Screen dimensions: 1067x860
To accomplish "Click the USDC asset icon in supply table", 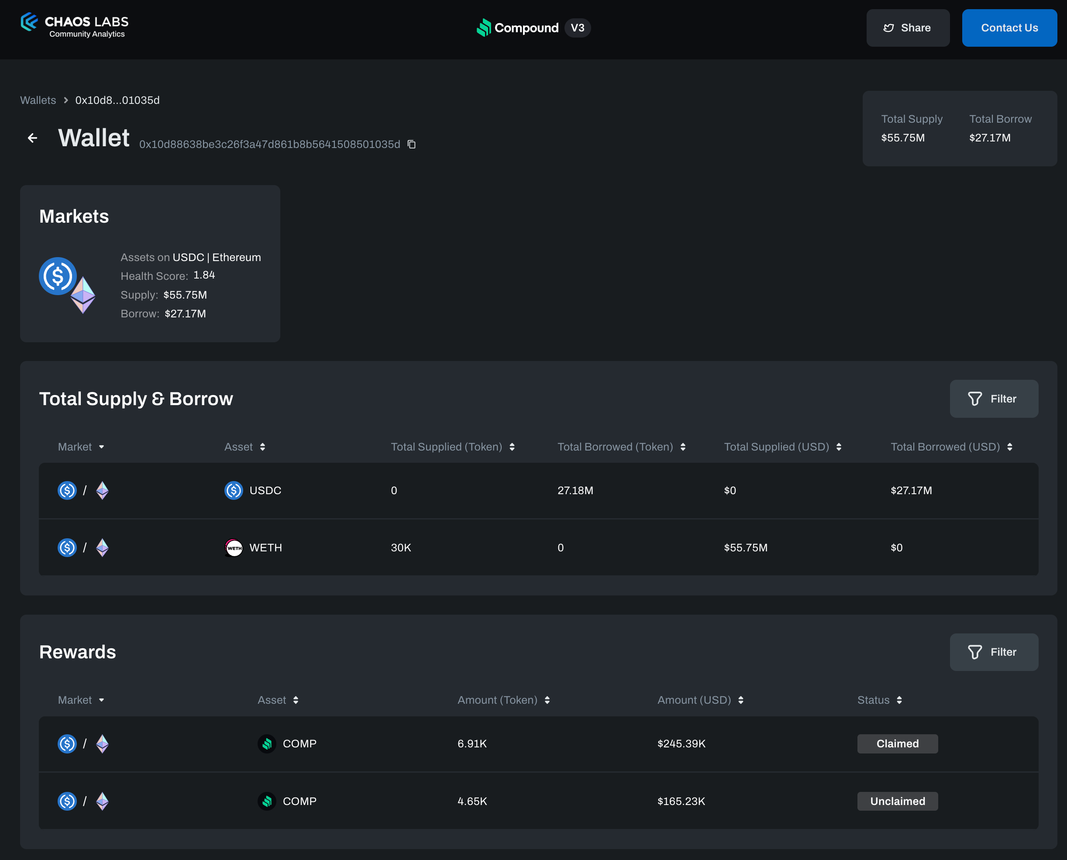I will [233, 490].
